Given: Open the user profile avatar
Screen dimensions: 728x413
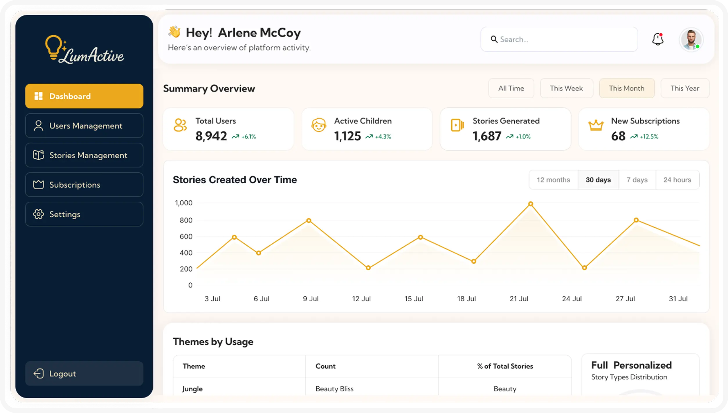Looking at the screenshot, I should 691,39.
